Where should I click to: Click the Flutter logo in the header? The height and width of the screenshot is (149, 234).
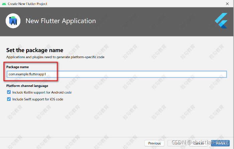[221, 21]
